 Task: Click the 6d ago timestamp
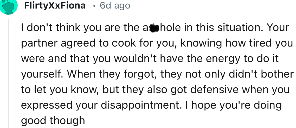[x=115, y=6]
